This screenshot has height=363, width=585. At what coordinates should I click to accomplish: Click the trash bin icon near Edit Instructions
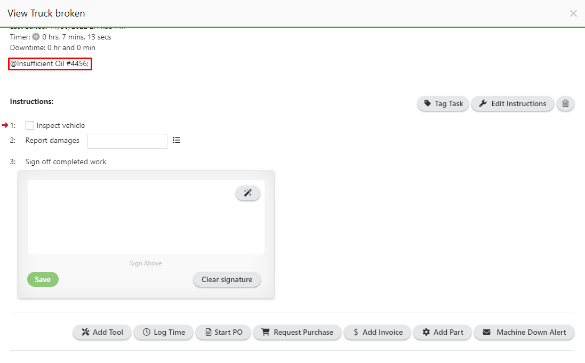point(565,103)
